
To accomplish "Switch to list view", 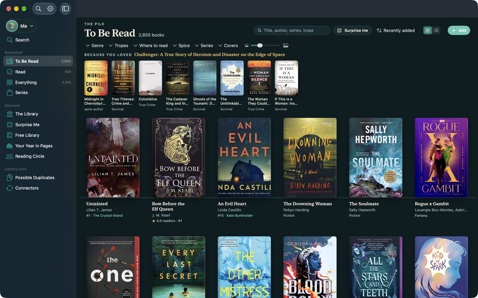I will (436, 30).
